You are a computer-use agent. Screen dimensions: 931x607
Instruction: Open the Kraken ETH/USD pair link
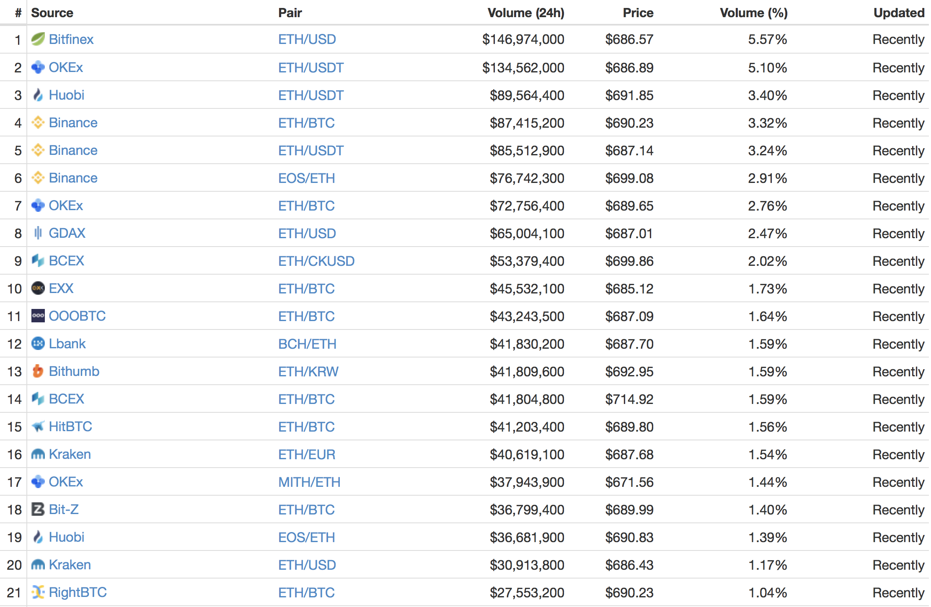click(x=307, y=565)
